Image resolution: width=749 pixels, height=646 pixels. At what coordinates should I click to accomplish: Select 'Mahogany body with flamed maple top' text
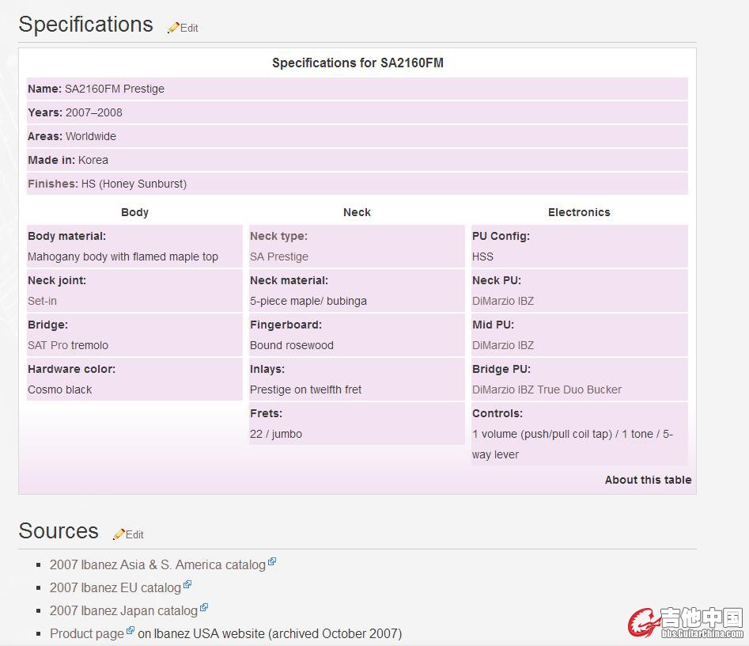123,256
